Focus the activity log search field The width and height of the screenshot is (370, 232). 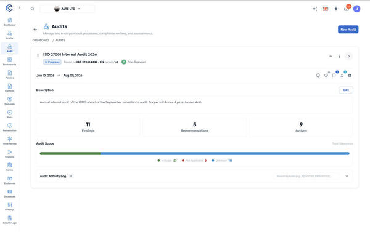coord(306,176)
